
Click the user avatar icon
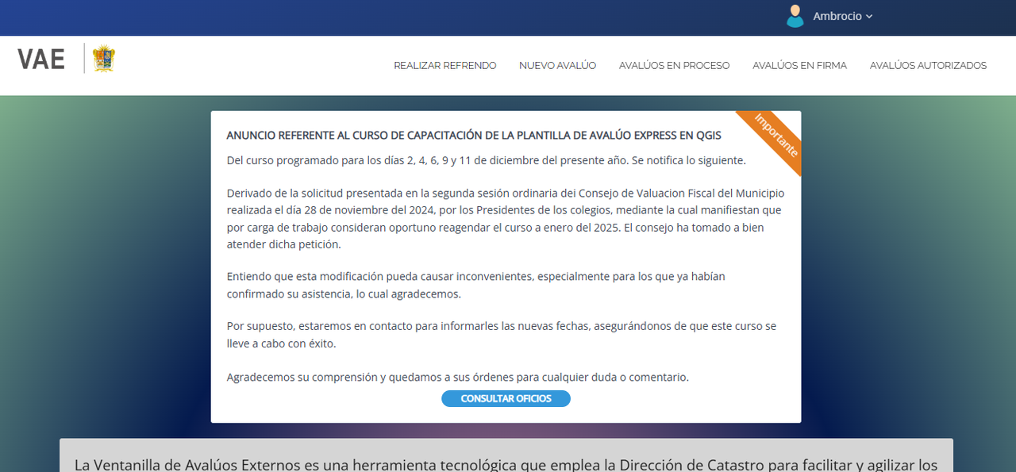tap(795, 16)
